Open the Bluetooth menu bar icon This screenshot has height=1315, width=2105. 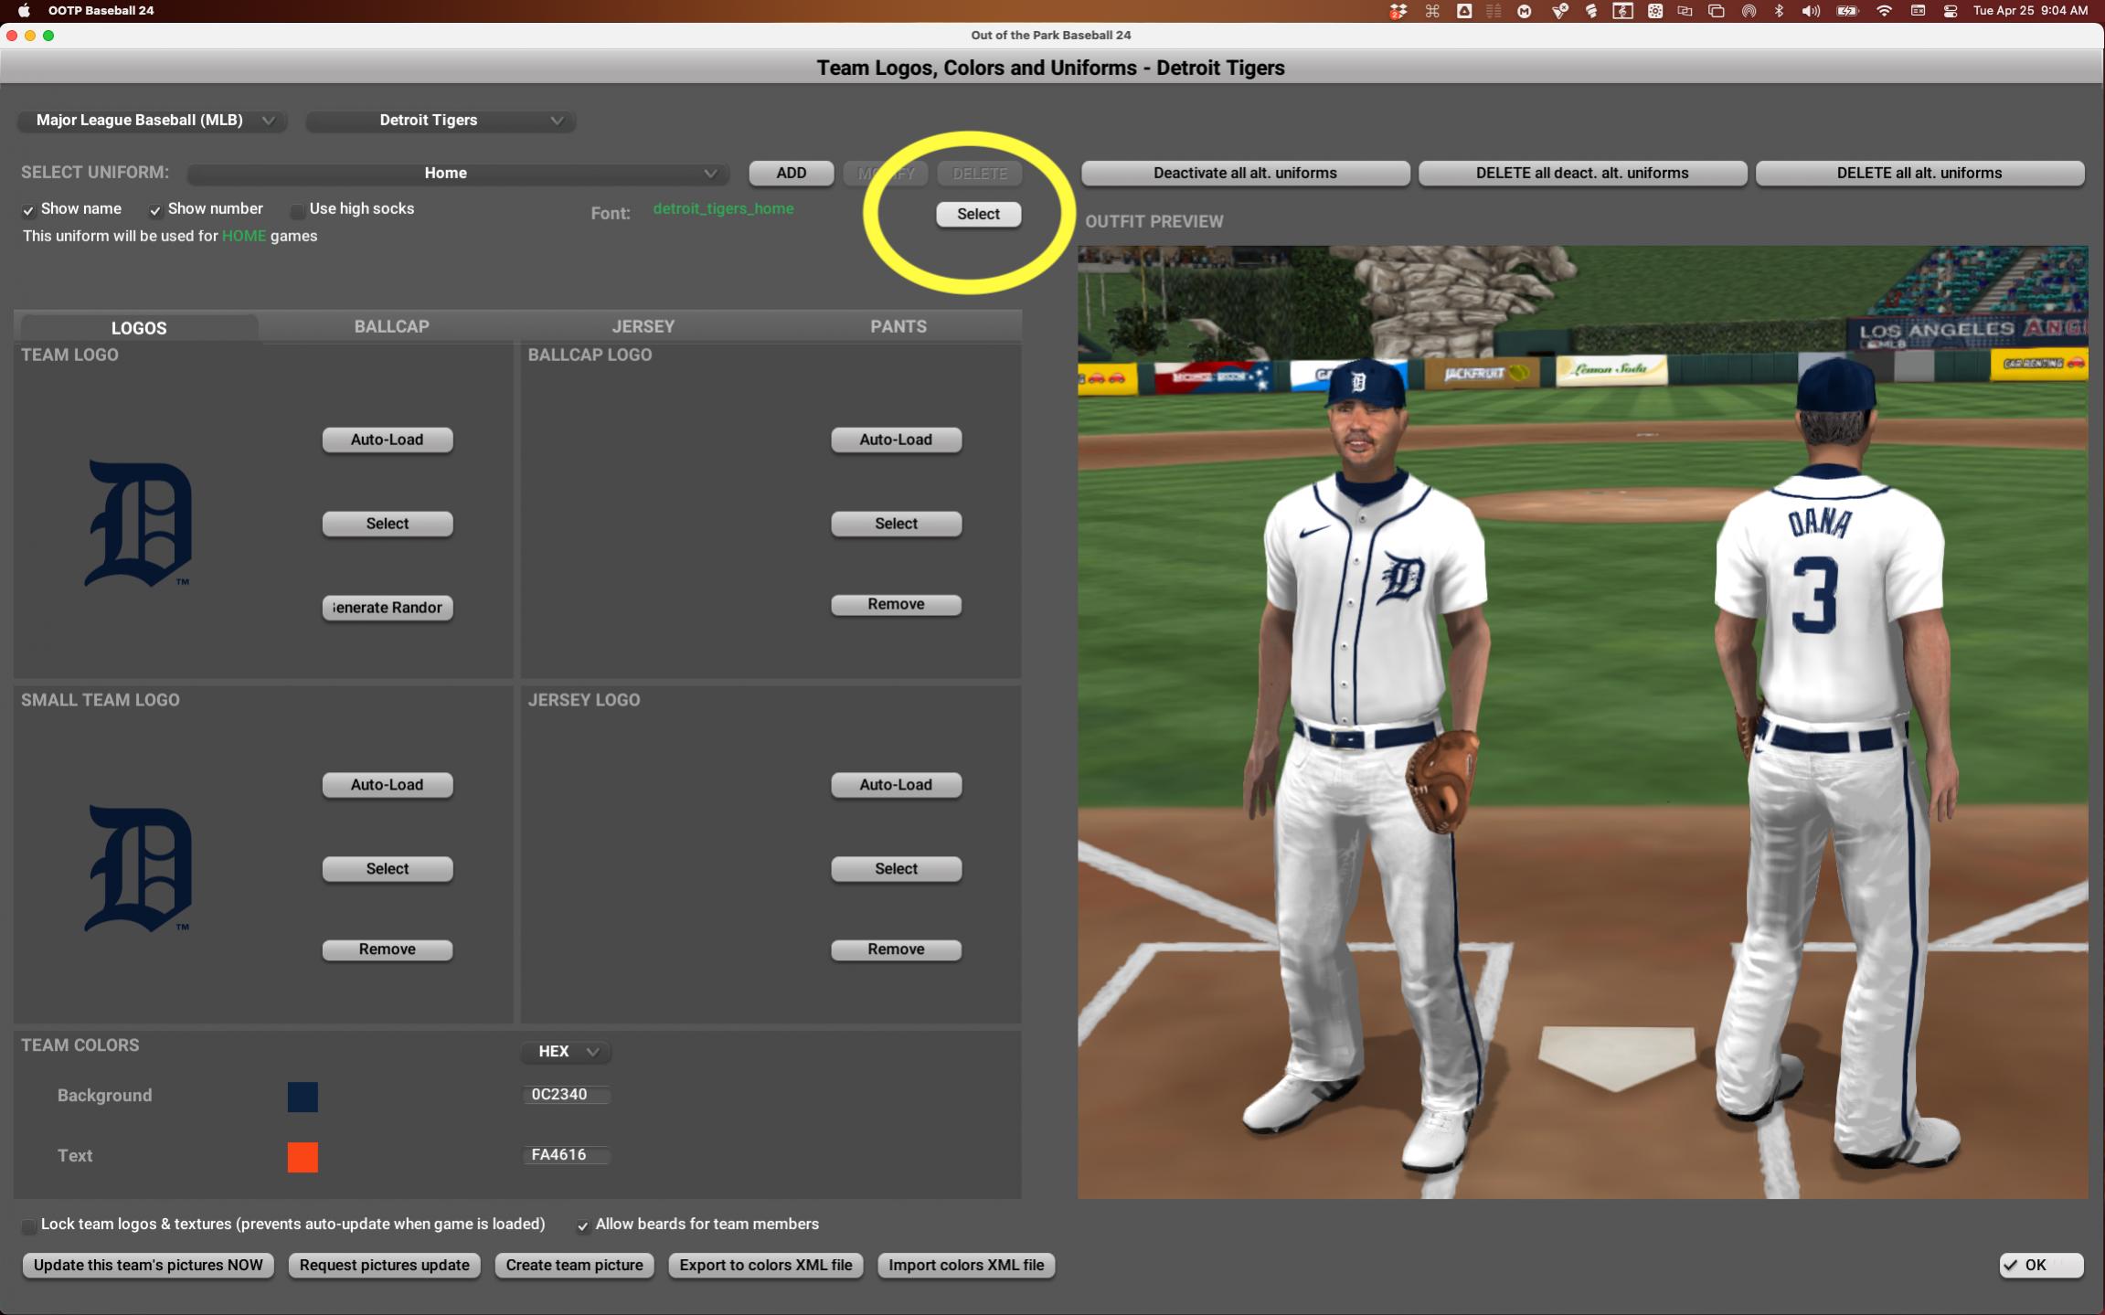pyautogui.click(x=1777, y=11)
